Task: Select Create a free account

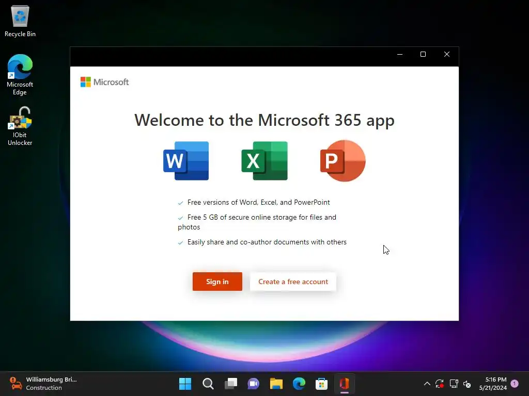Action: coord(293,282)
